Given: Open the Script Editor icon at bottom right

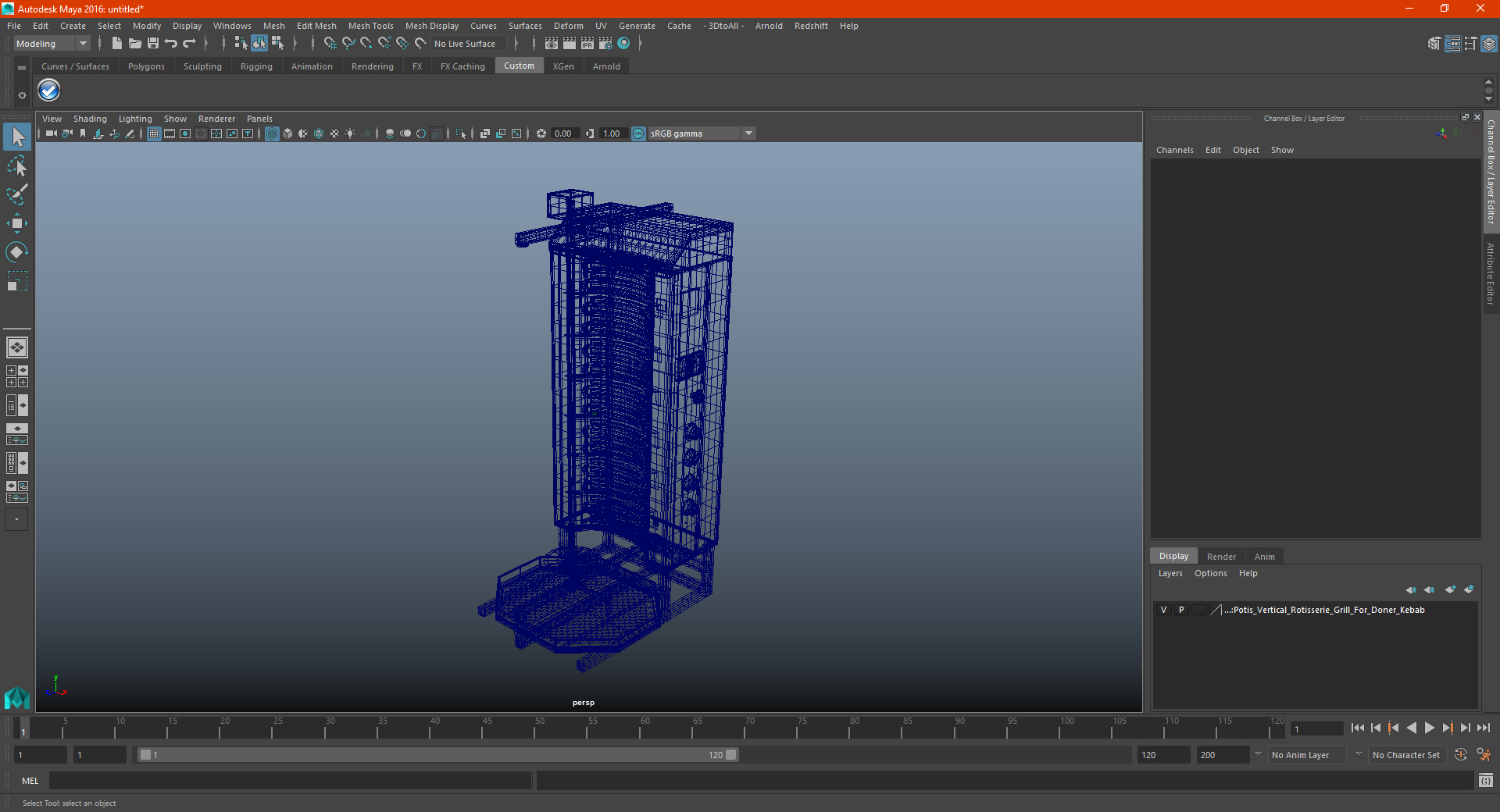Looking at the screenshot, I should [x=1486, y=780].
